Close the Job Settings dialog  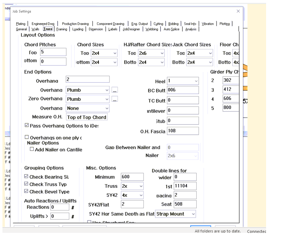[238, 12]
